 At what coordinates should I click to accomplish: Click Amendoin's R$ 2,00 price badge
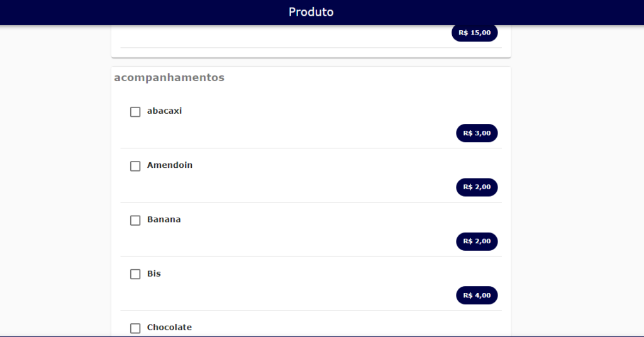(477, 187)
